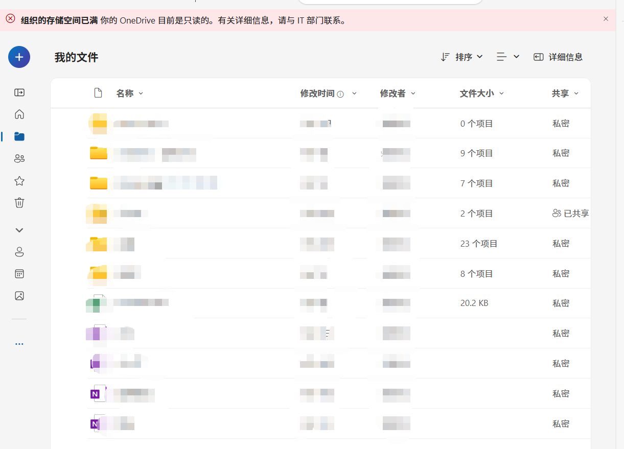Click the 已共享 sharing status
Viewport: 624px width, 449px height.
click(570, 214)
